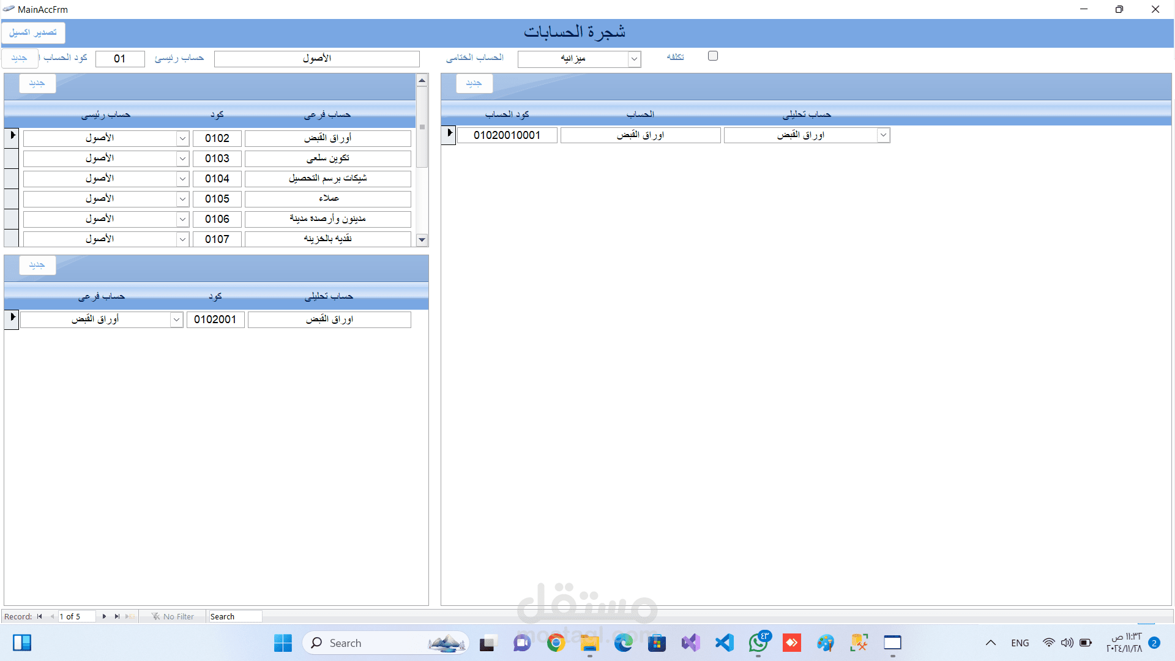Viewport: 1175px width, 661px height.
Task: Open حساب تحليلى dropdown in right panel
Action: 883,135
